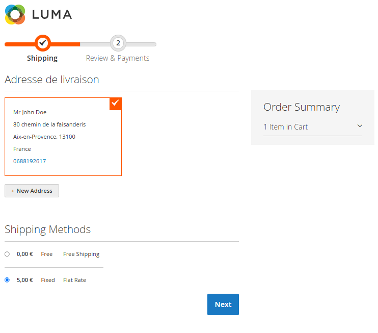Click the 5,00 € Flat Rate price

(24, 280)
